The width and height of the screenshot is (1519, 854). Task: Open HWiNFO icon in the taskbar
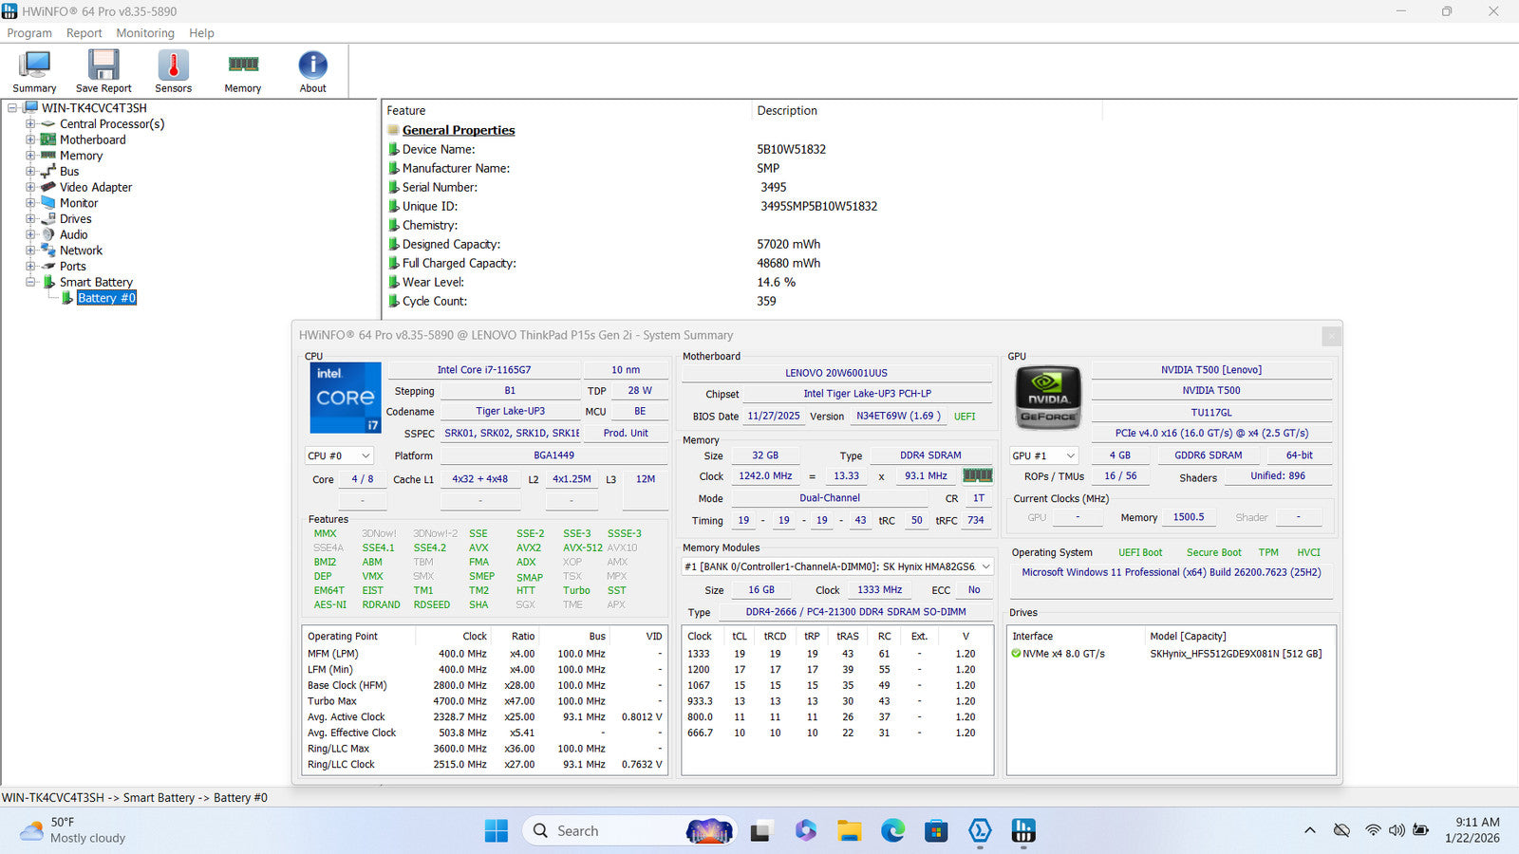coord(1023,831)
